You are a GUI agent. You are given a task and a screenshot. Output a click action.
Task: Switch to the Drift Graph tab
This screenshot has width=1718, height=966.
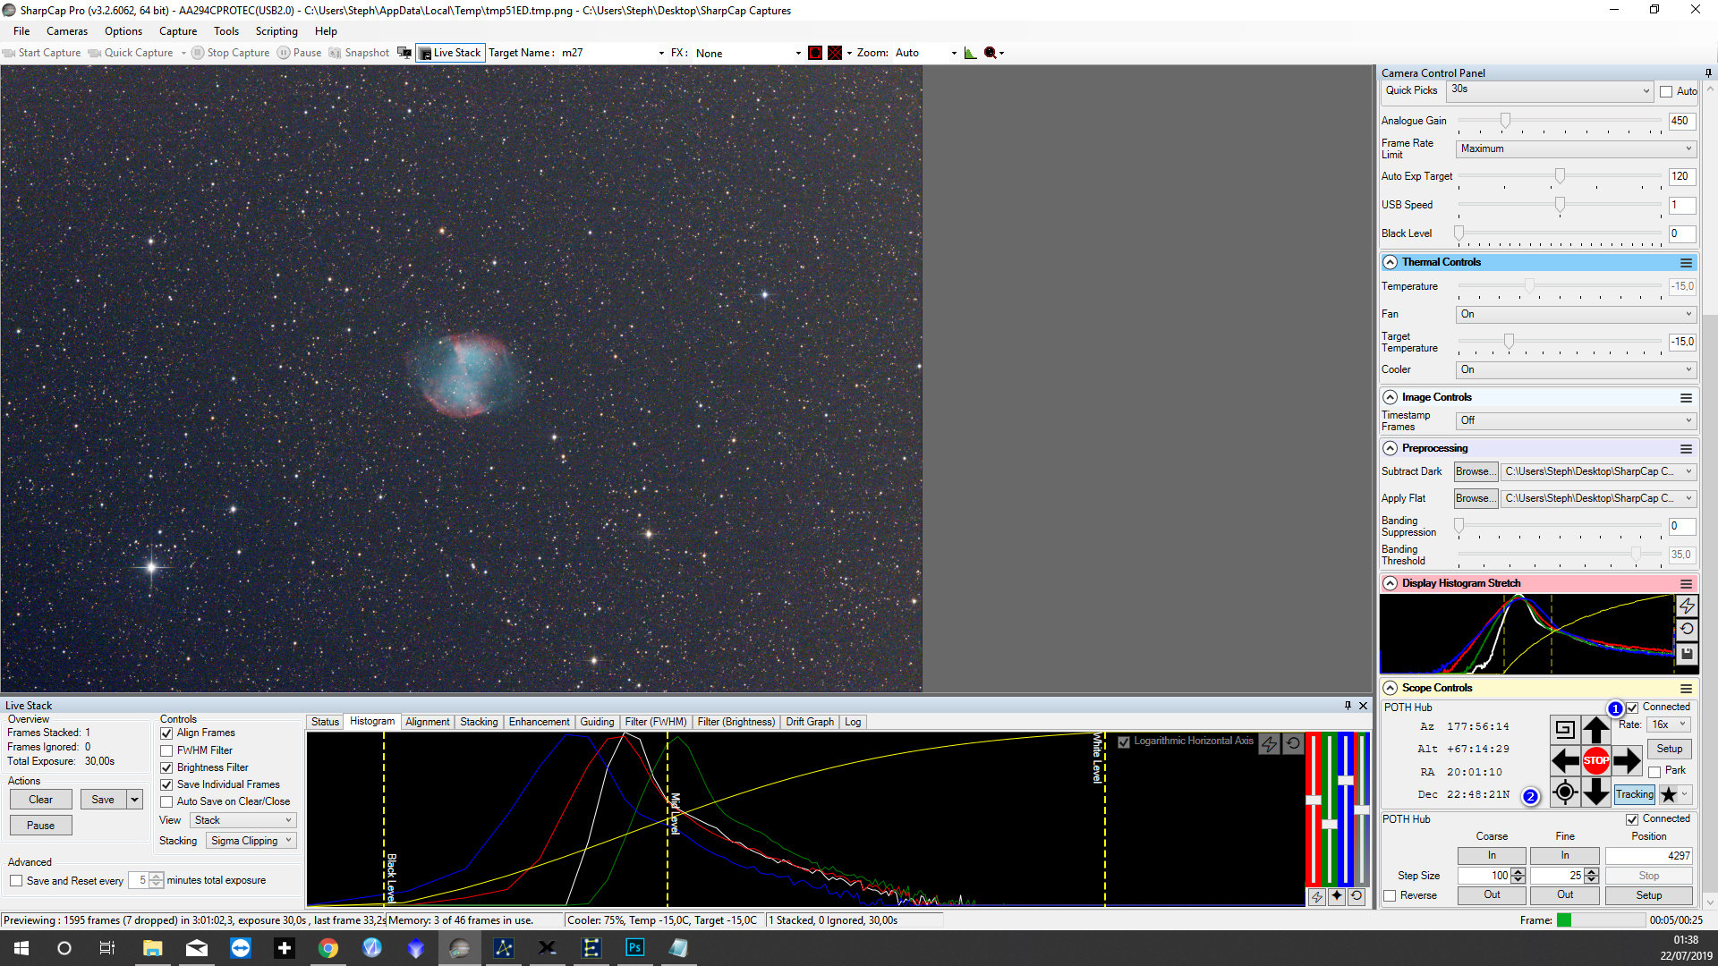click(x=809, y=722)
